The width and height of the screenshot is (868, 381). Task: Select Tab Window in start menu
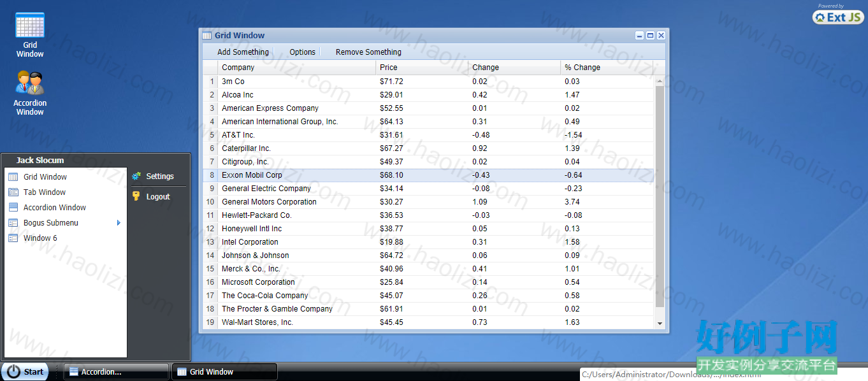click(64, 192)
